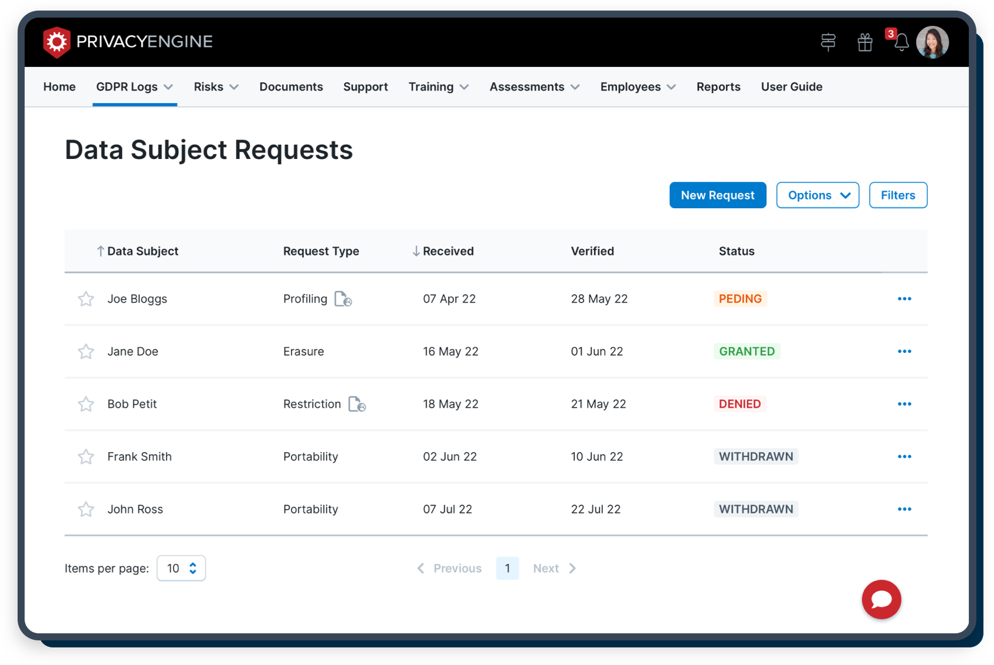Screen dimensions: 994x665
Task: Open the Assessments dropdown
Action: click(x=534, y=86)
